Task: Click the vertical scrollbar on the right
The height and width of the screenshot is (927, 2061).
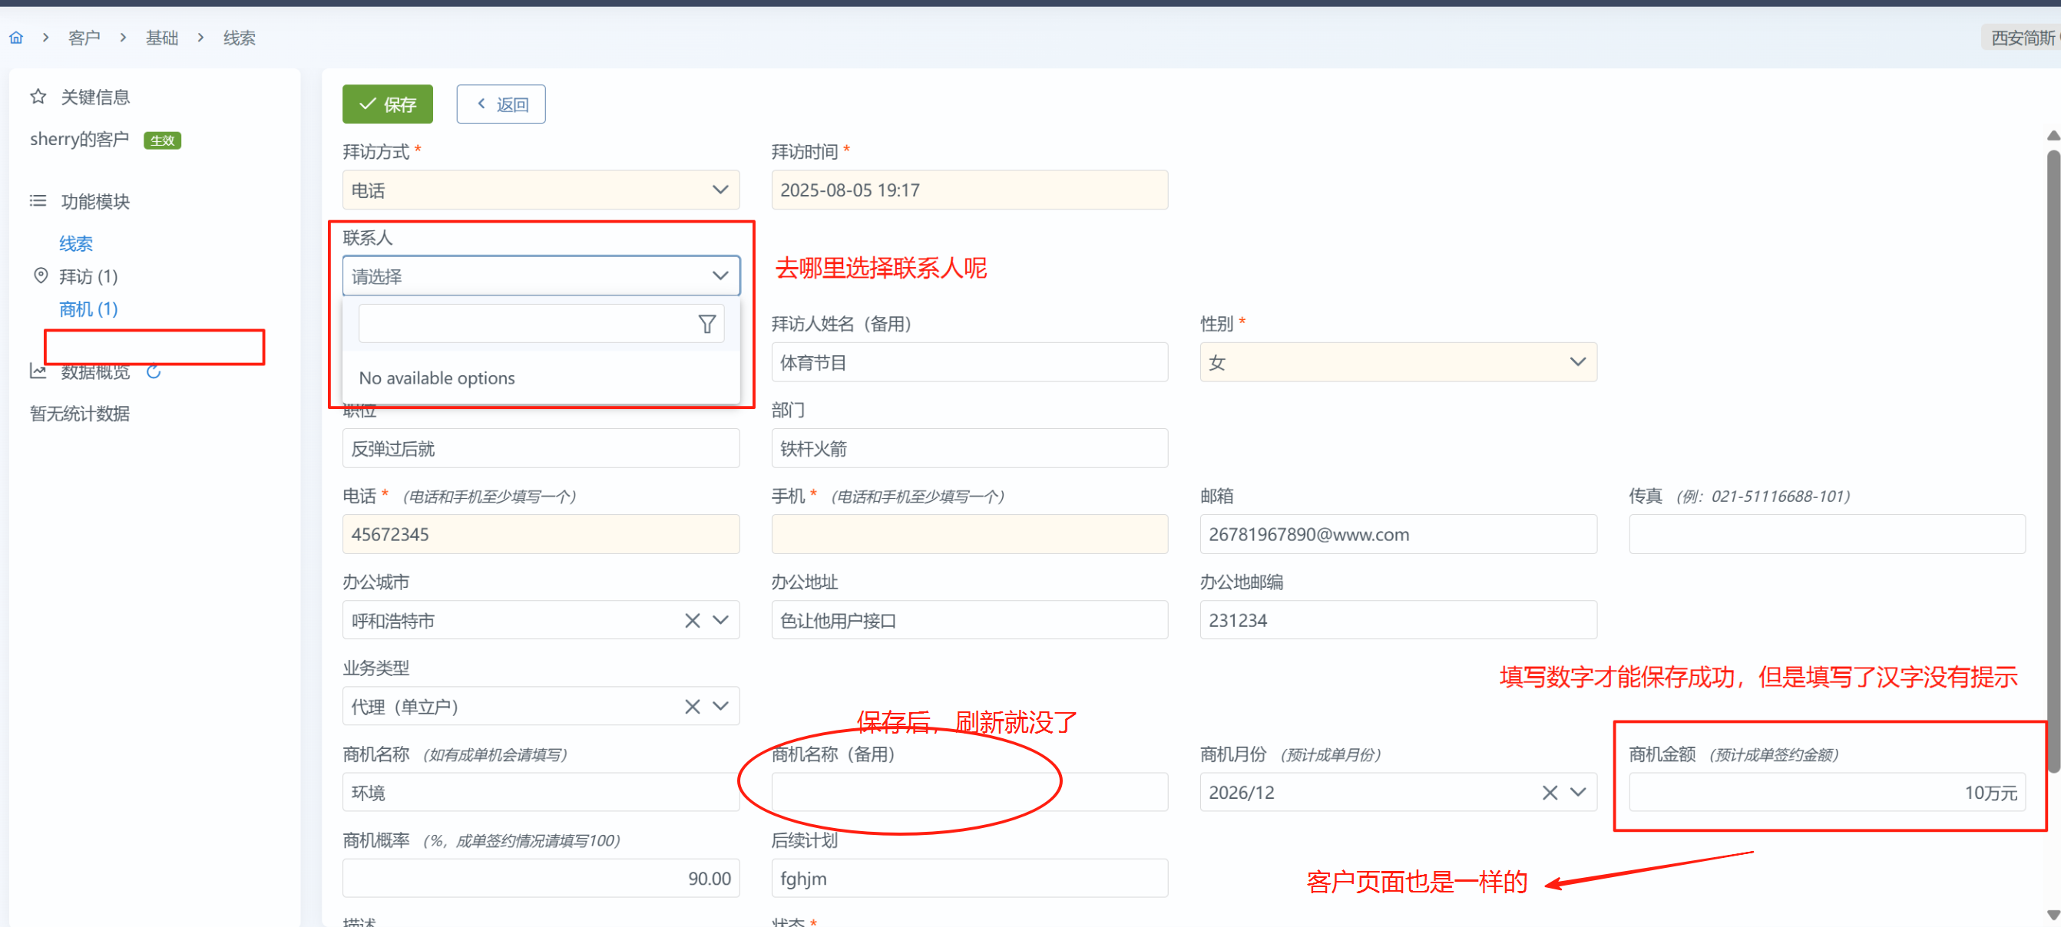Action: pyautogui.click(x=2053, y=460)
